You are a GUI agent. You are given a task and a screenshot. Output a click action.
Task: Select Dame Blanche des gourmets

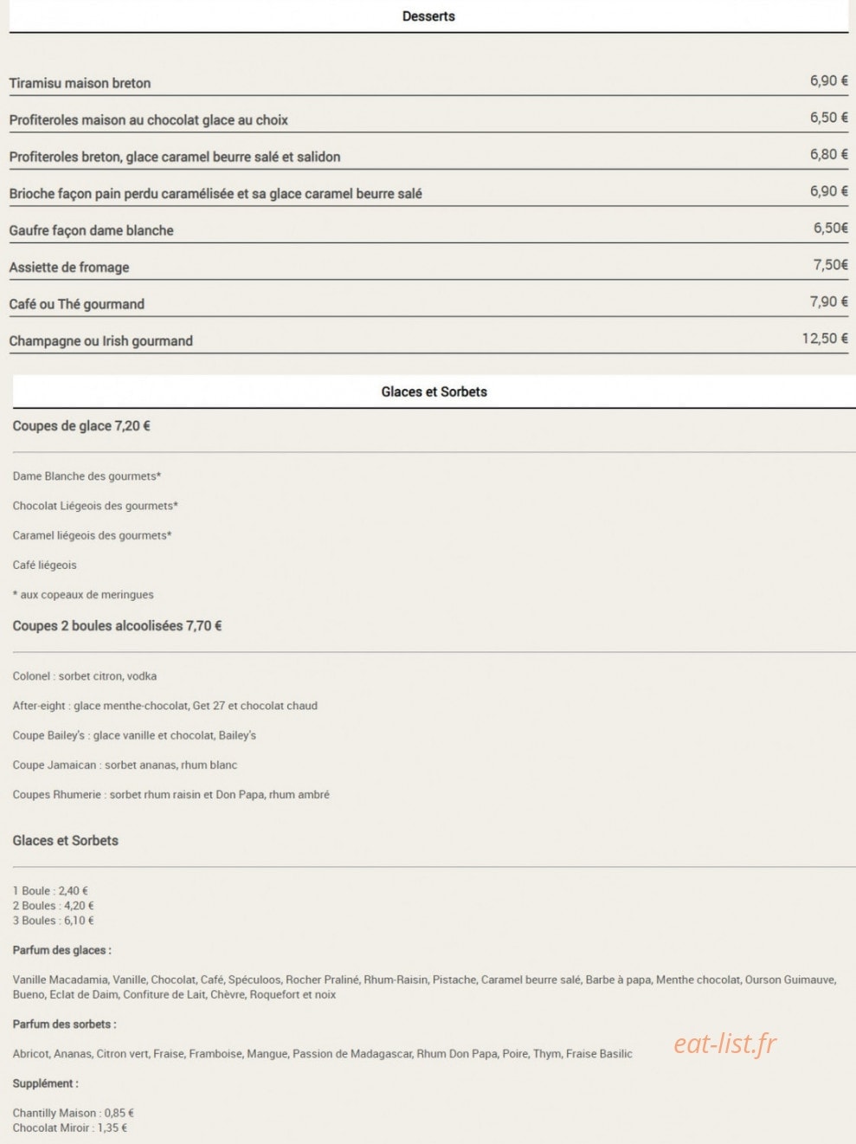point(87,476)
